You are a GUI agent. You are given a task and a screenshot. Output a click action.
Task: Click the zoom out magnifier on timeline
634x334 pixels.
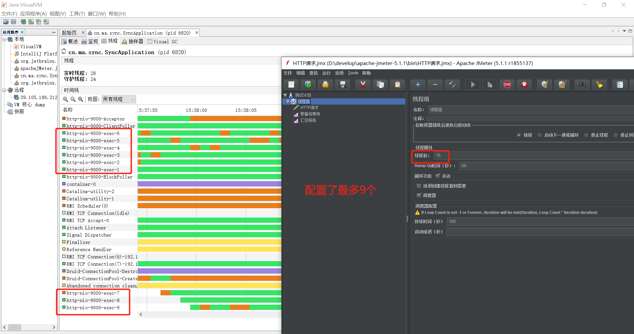pos(73,99)
